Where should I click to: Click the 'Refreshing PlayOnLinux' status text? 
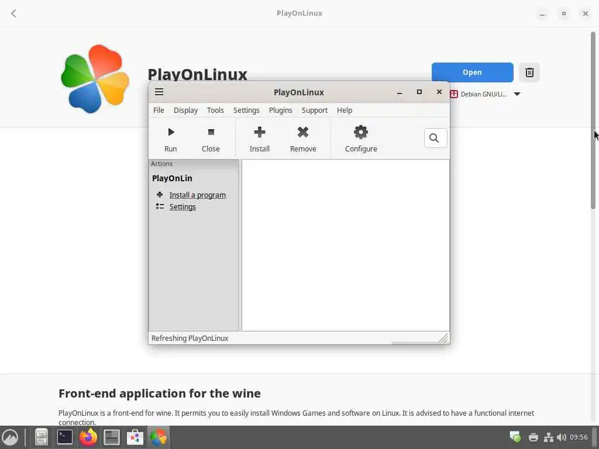coord(190,339)
